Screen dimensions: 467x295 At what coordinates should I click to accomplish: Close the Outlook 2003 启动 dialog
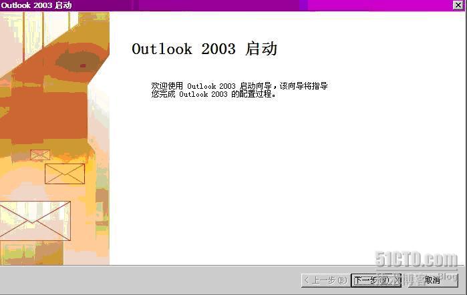click(x=458, y=5)
